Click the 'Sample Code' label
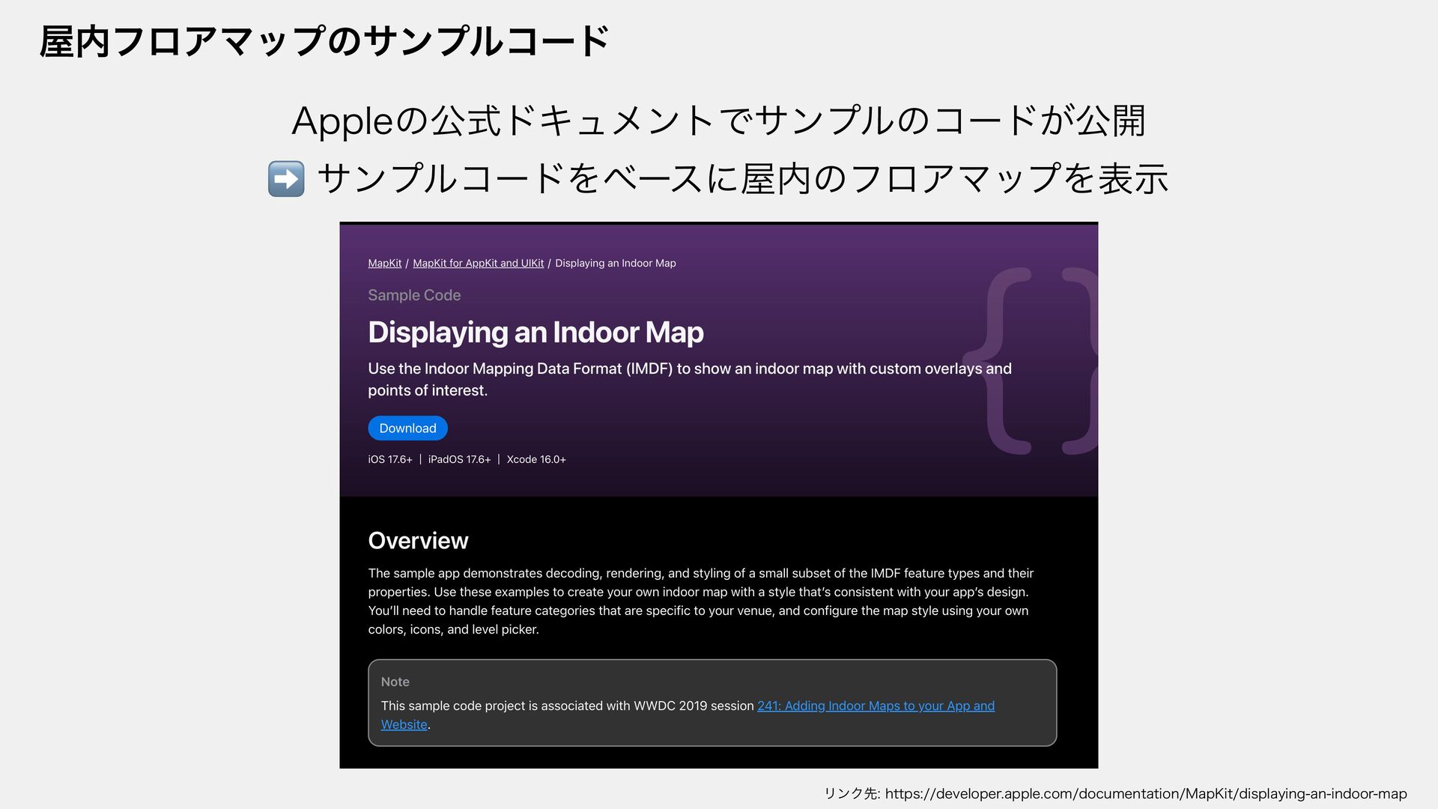 point(414,295)
